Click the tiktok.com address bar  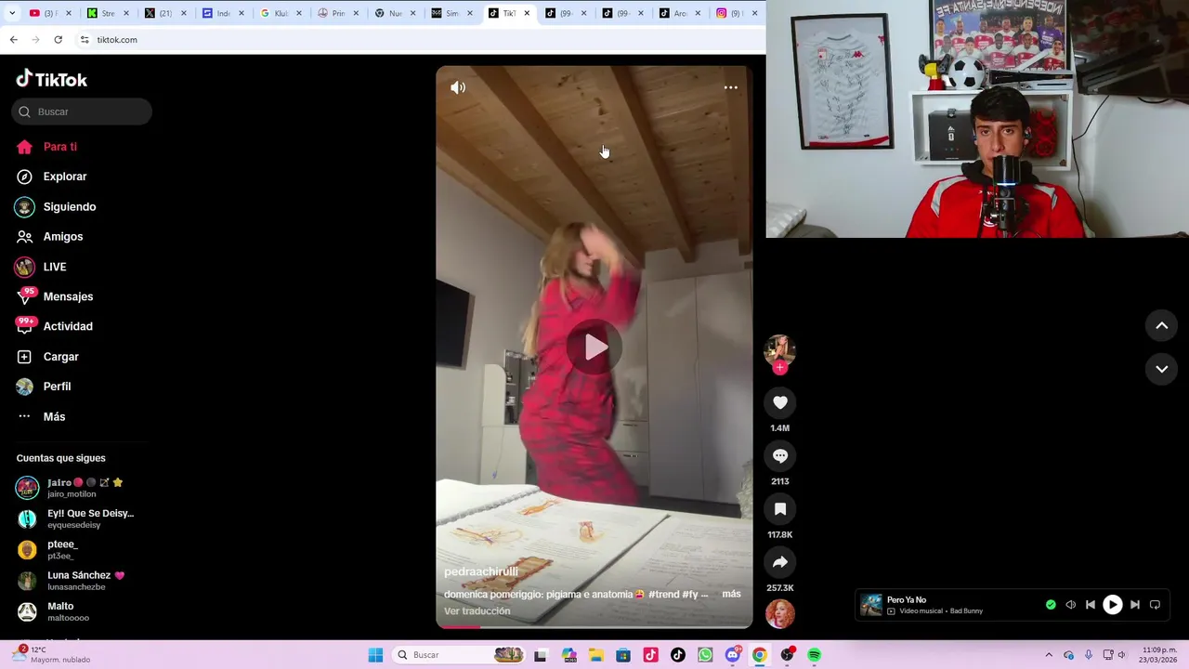(x=418, y=40)
